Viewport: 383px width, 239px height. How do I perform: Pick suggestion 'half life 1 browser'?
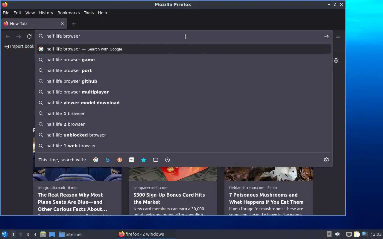click(x=184, y=114)
